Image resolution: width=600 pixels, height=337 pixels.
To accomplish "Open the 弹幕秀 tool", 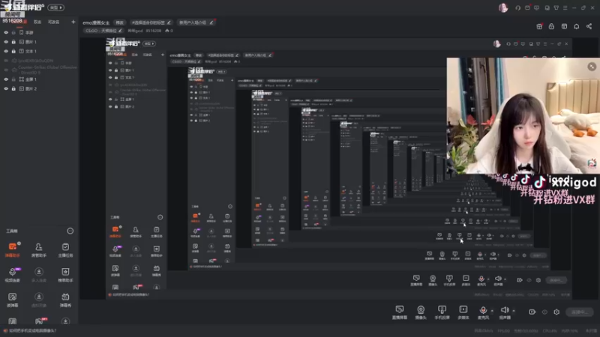I will 65,300.
